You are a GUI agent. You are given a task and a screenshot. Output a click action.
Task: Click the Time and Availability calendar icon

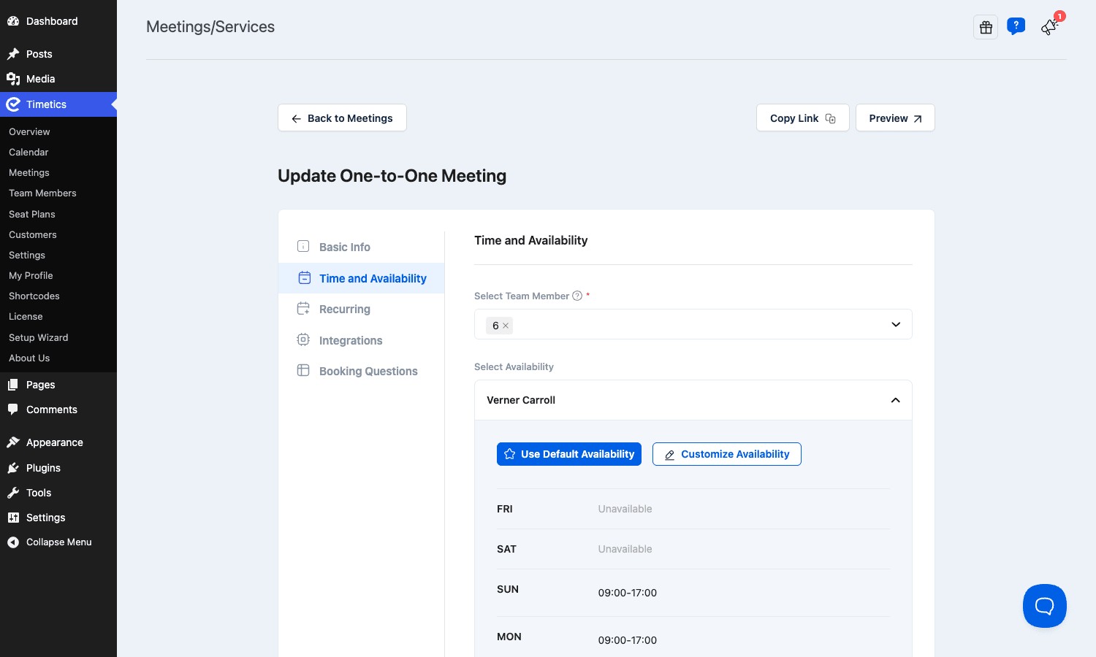(305, 278)
